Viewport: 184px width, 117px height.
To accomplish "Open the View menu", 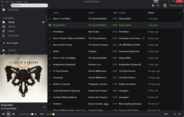I will (x=12, y=2).
